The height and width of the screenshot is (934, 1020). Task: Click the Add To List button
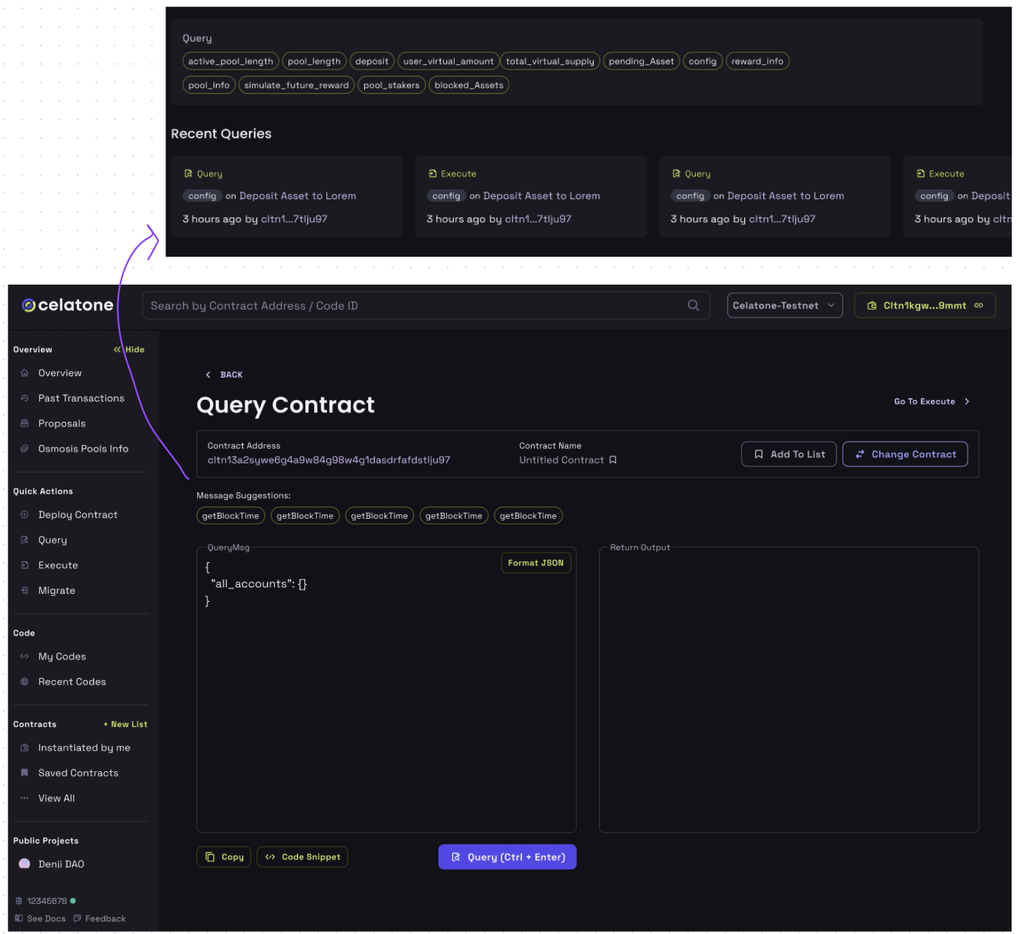point(789,454)
